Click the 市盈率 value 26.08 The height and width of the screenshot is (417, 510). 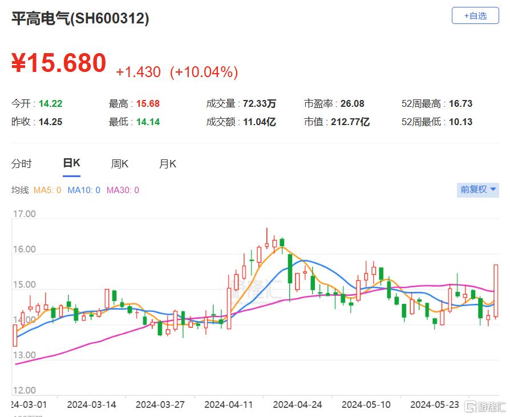tap(352, 103)
